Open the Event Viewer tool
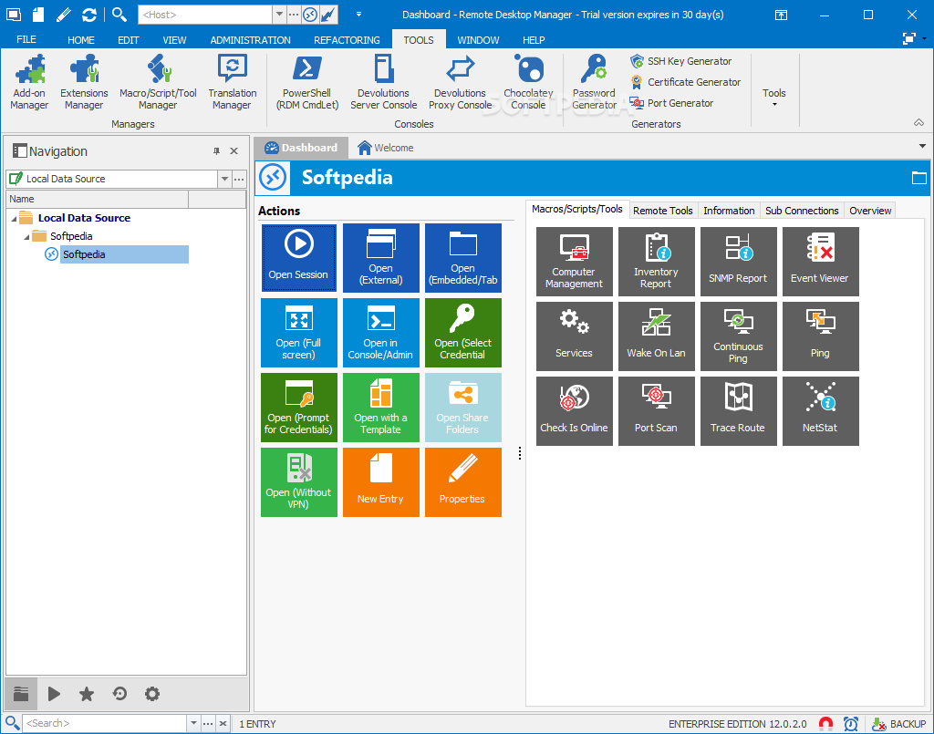Screen dimensions: 934x734 click(x=820, y=262)
